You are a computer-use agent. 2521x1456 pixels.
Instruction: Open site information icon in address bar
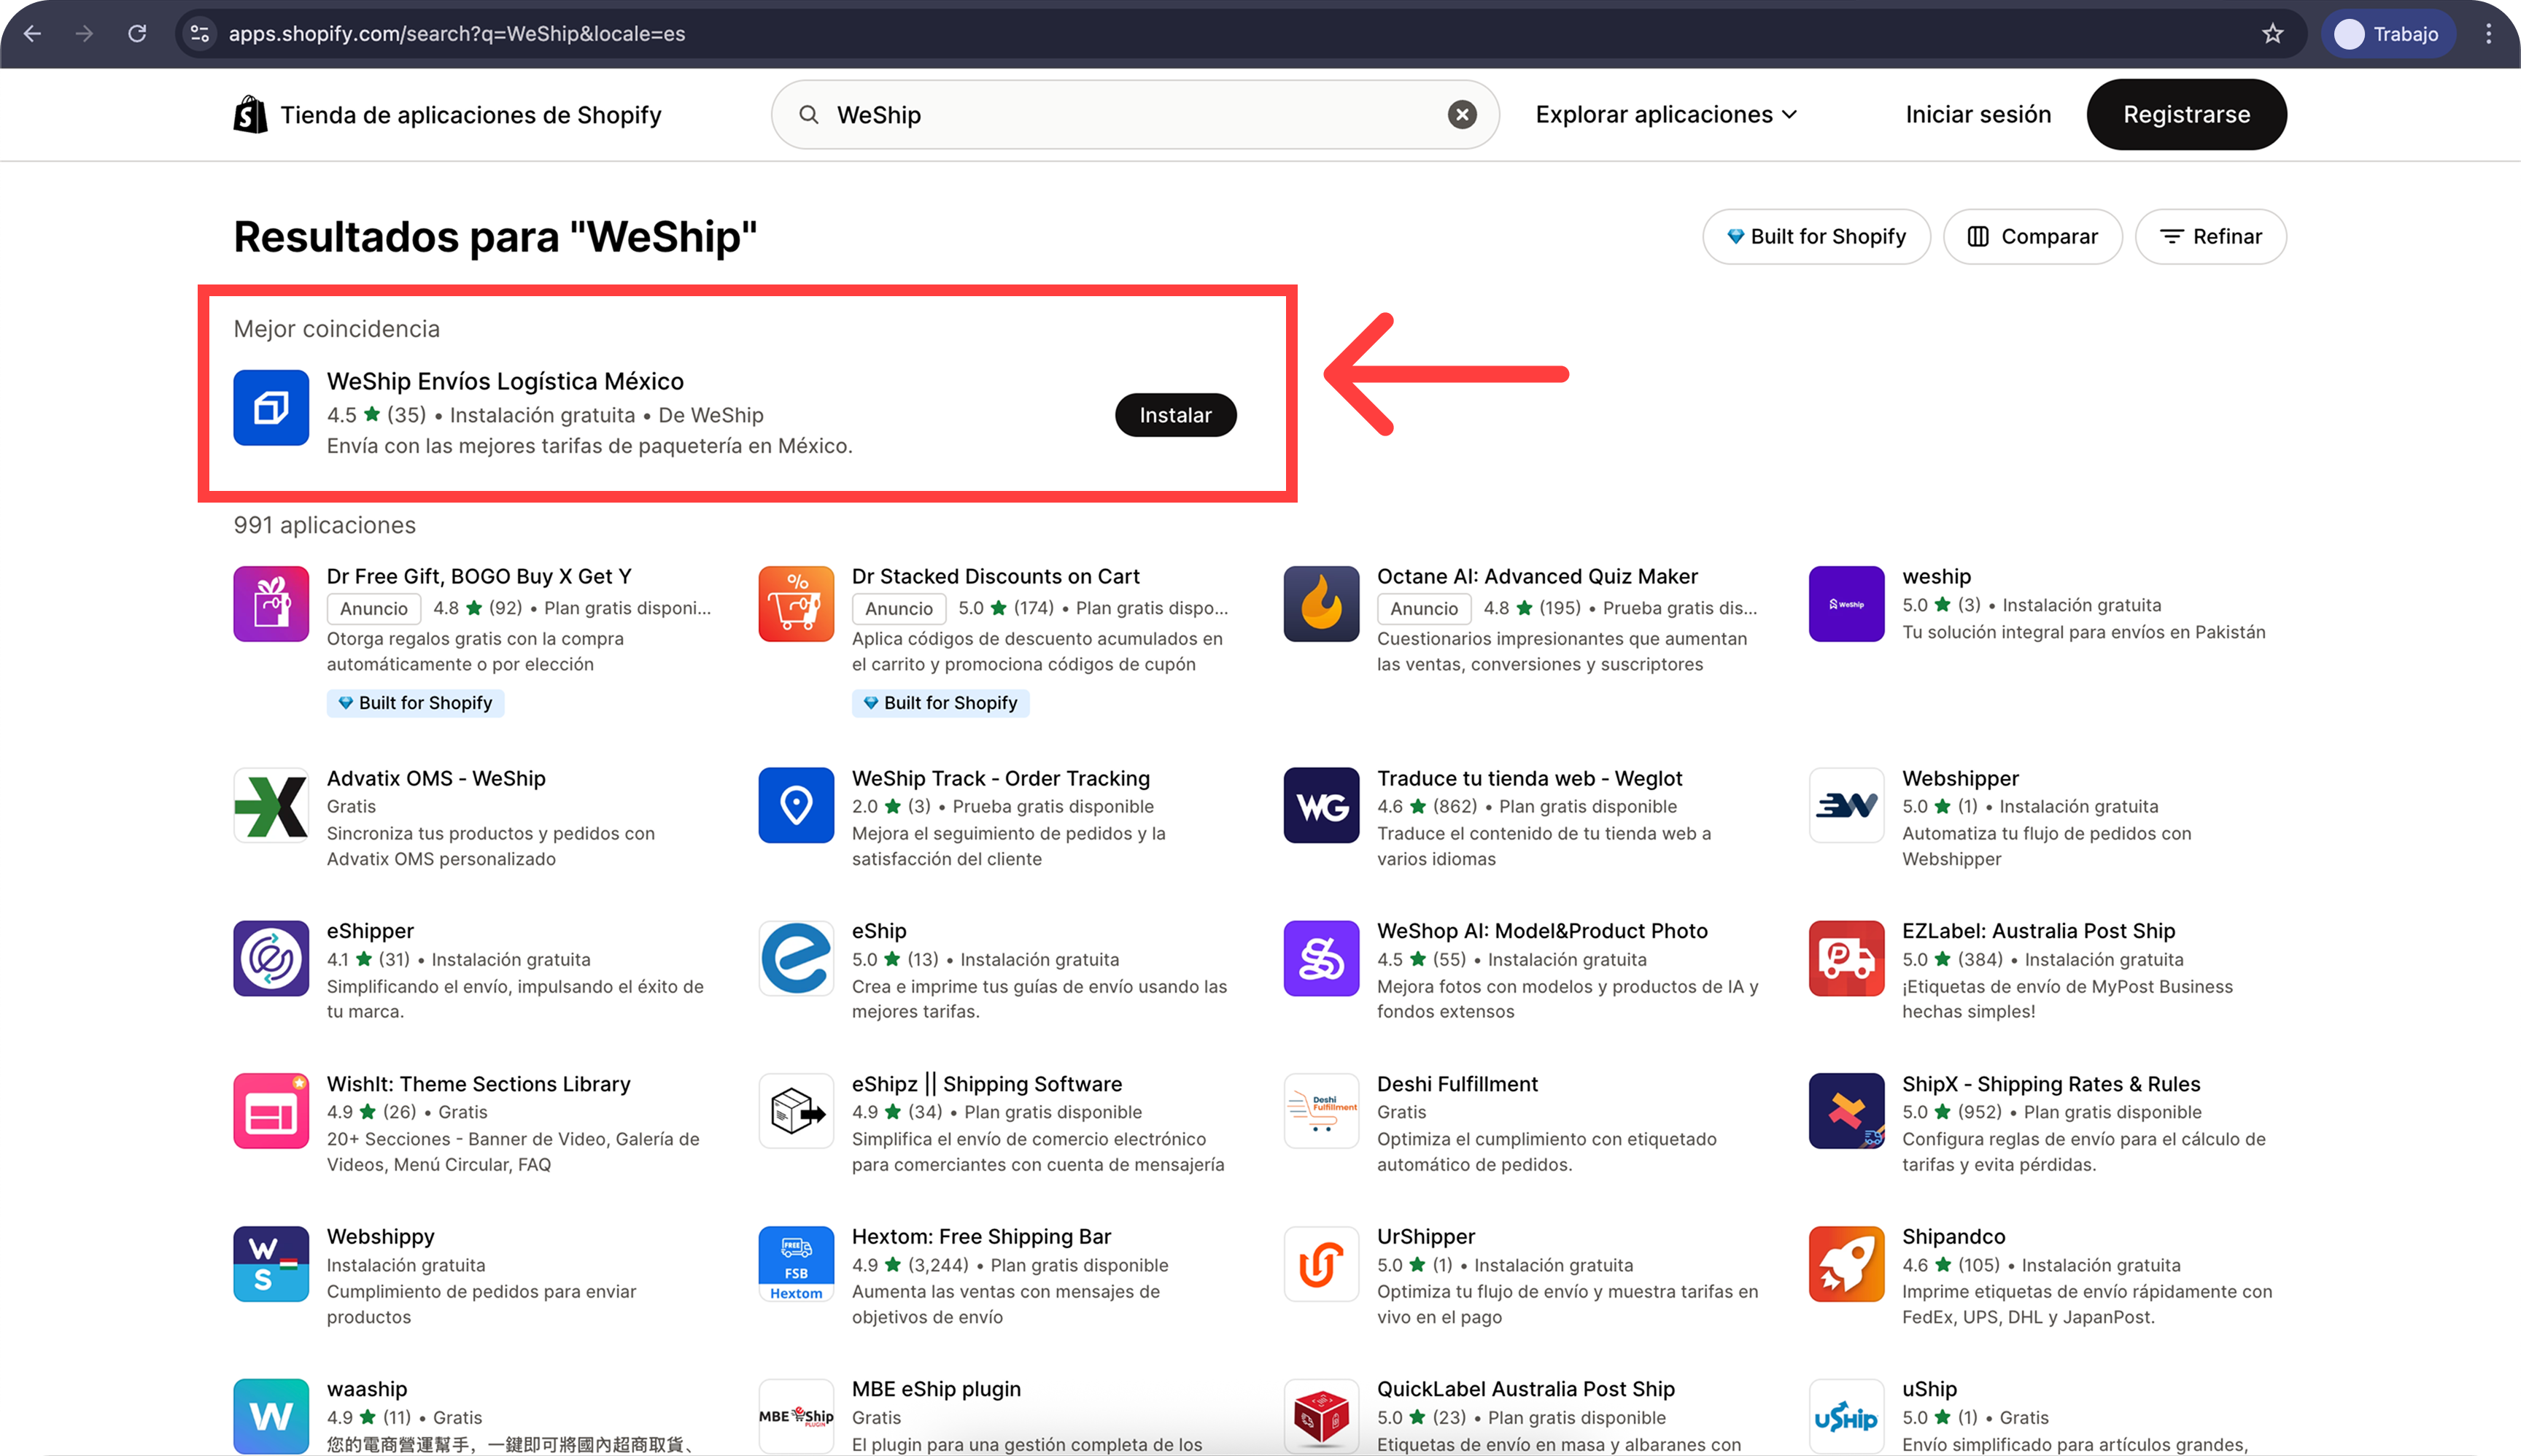(x=200, y=34)
